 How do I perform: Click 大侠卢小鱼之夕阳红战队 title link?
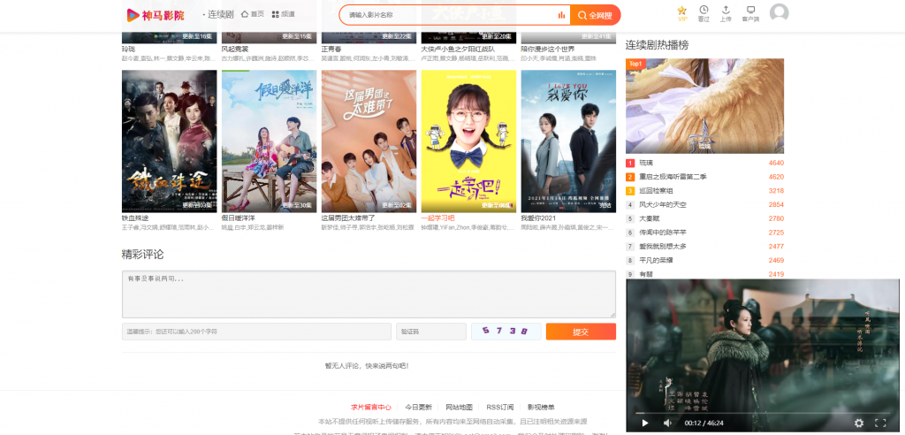(x=458, y=50)
